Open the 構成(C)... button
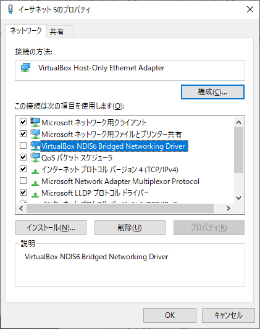Image resolution: width=260 pixels, height=329 pixels. point(212,92)
